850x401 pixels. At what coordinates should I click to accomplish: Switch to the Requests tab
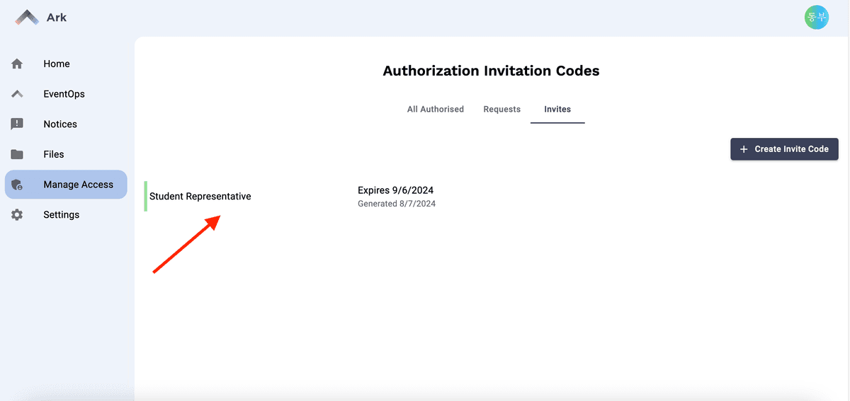tap(501, 109)
